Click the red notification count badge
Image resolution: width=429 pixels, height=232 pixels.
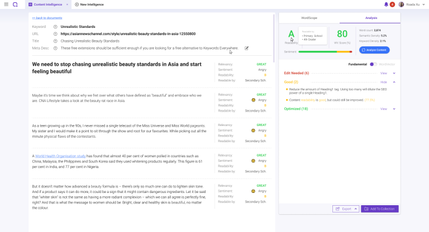tap(393, 4)
